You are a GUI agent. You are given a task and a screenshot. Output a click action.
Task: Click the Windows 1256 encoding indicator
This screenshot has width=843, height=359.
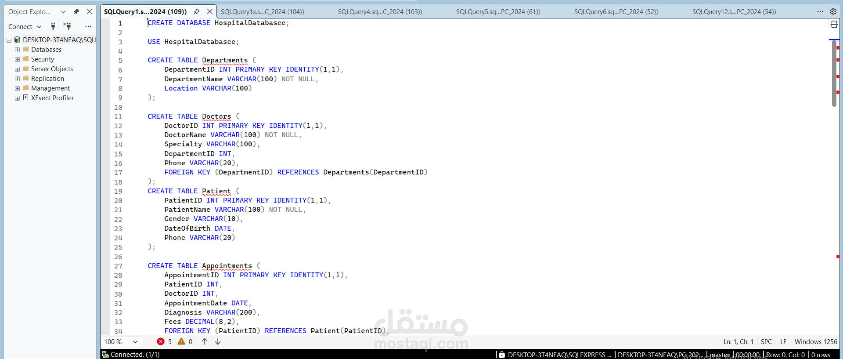(816, 342)
